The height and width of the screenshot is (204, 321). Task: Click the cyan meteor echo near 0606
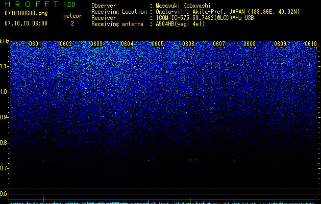coord(190,160)
